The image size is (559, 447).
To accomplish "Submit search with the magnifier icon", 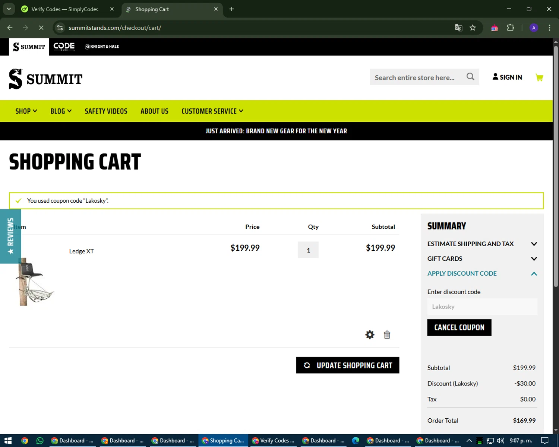I will (470, 77).
